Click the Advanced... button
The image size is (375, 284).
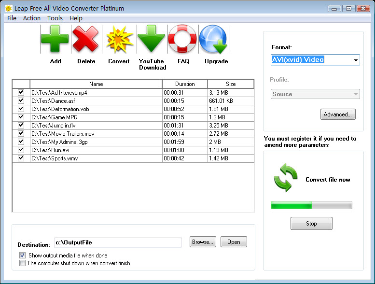[x=338, y=114]
